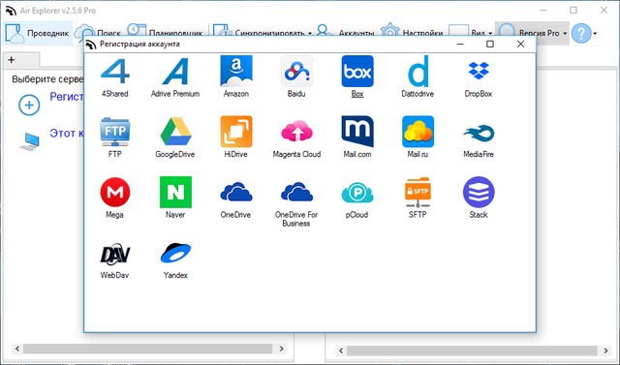Select the OneDrive icon
The image size is (620, 365).
tap(236, 192)
